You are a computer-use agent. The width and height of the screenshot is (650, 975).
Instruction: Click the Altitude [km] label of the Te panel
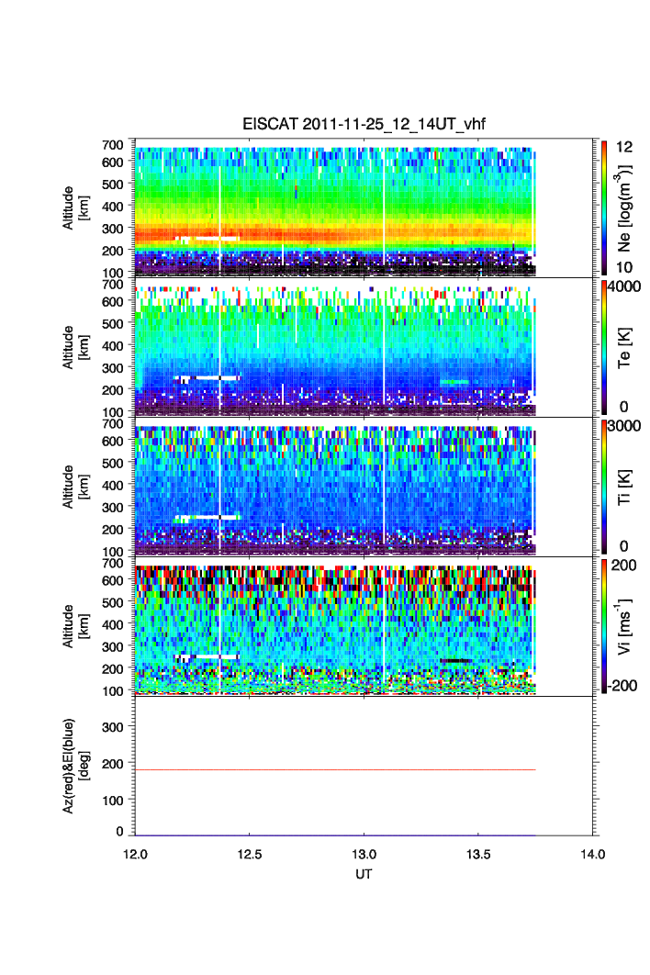[x=76, y=347]
